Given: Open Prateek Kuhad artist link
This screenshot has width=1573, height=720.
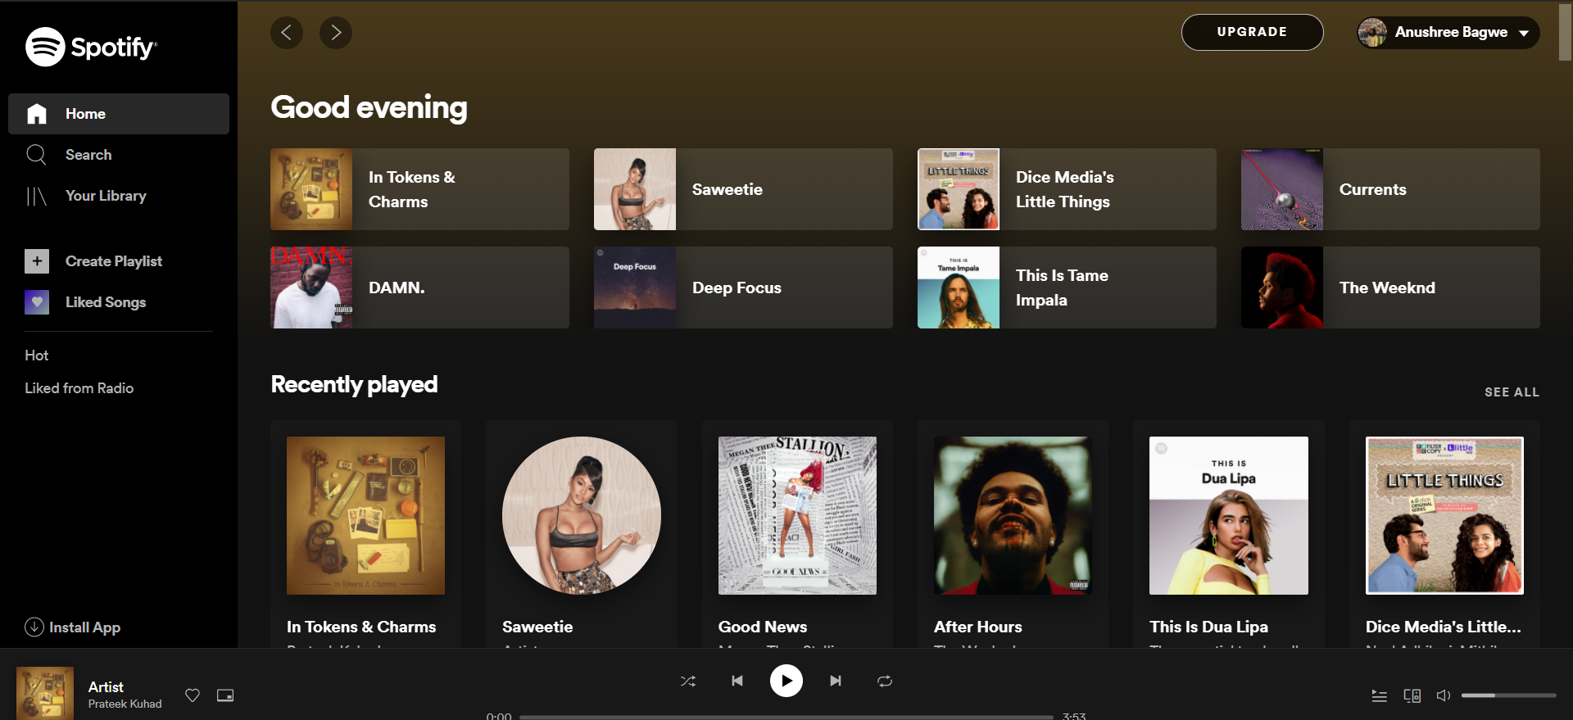Looking at the screenshot, I should pos(125,704).
